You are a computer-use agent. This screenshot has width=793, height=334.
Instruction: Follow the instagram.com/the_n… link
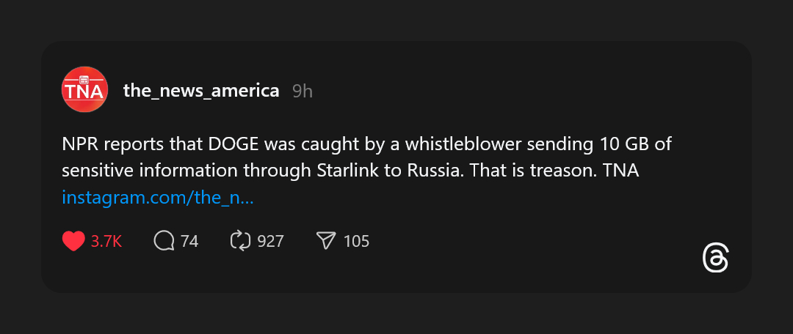pos(158,197)
